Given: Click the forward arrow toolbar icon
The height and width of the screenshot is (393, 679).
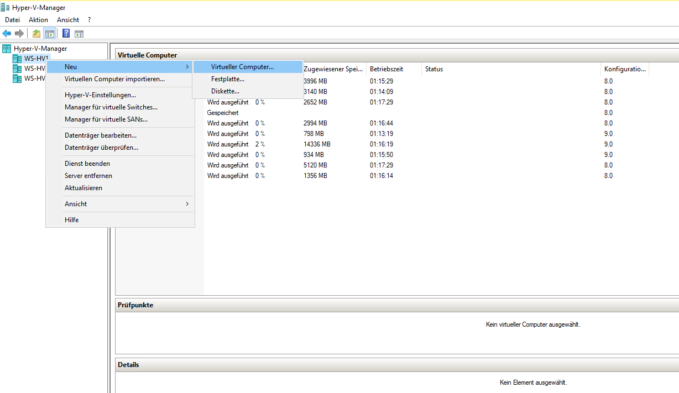Looking at the screenshot, I should point(19,33).
